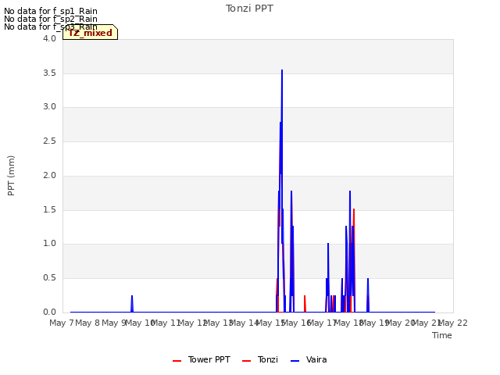Viewport: 500px width, 375px height.
Task: Click the 1.0 y-axis tick label
Action: click(x=49, y=243)
